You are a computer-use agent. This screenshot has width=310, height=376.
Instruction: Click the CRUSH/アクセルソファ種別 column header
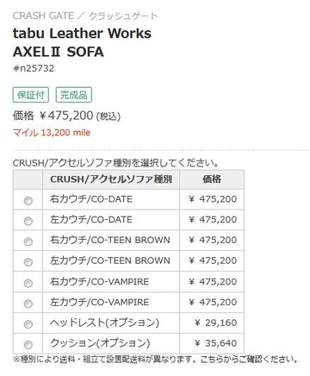pos(111,179)
